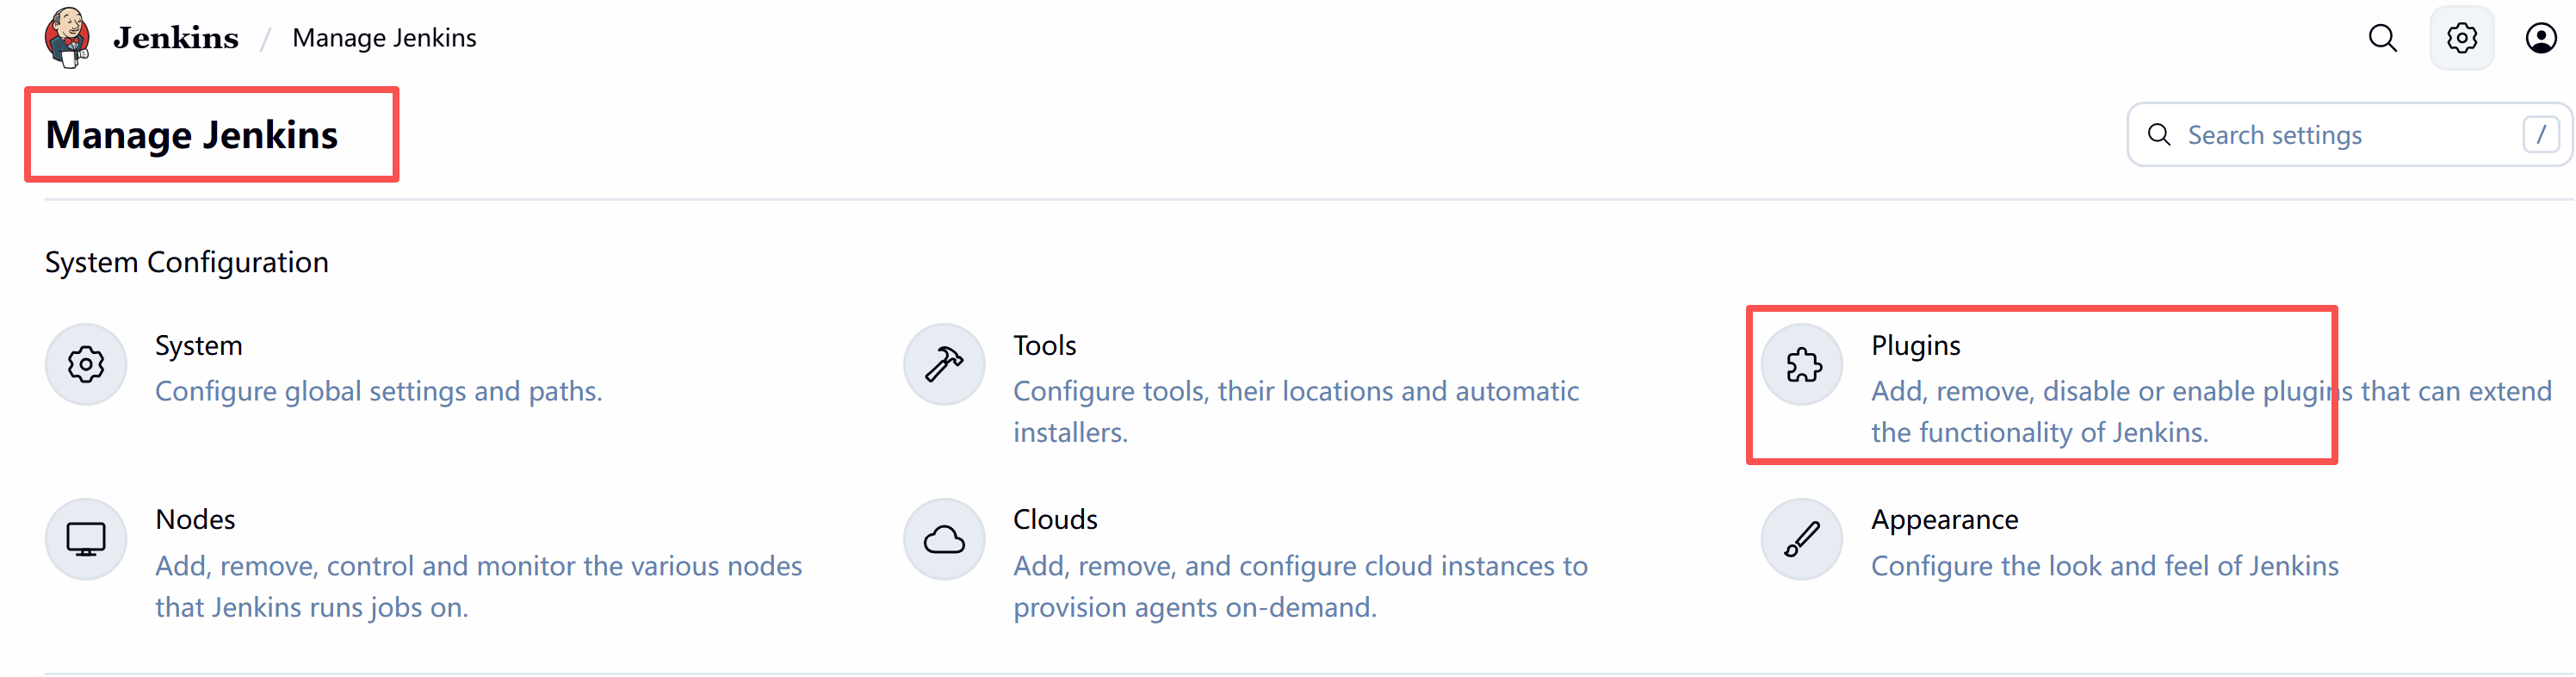Click the Nodes monitor icon
The width and height of the screenshot is (2576, 677).
click(x=86, y=539)
